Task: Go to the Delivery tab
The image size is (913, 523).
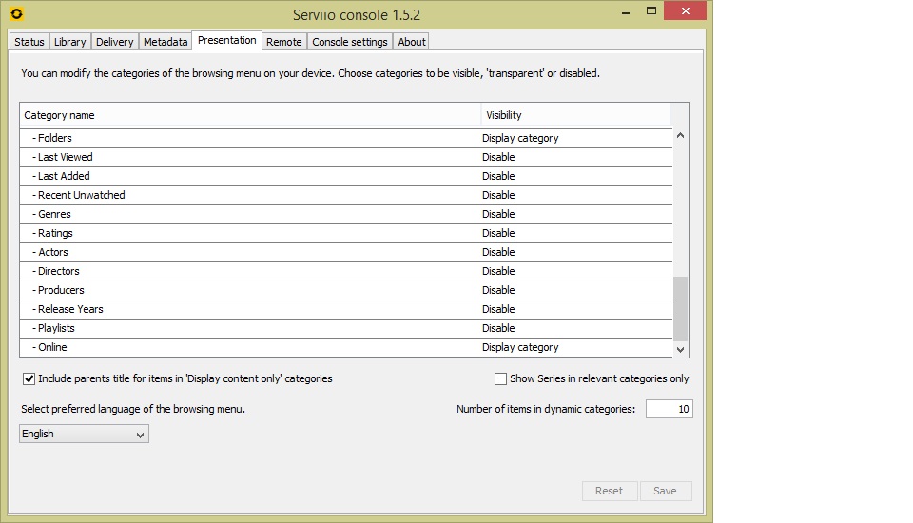Action: (x=115, y=42)
